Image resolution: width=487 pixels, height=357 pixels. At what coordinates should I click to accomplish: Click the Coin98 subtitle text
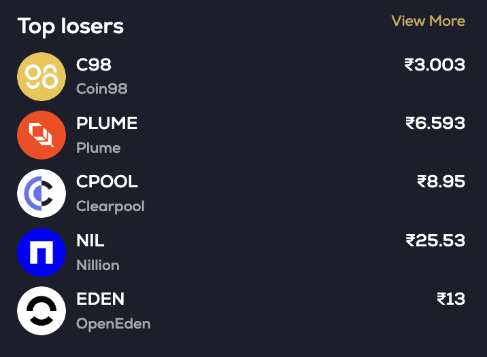pos(102,89)
